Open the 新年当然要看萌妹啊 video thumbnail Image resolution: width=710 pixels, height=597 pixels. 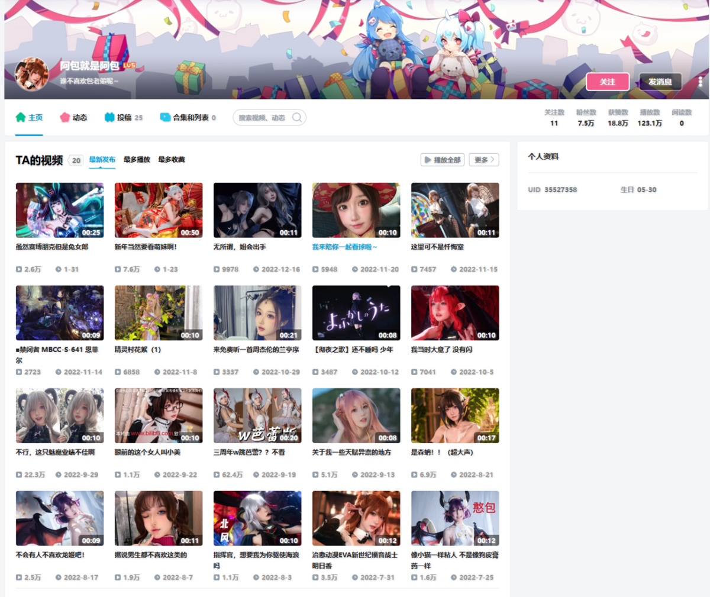click(159, 209)
